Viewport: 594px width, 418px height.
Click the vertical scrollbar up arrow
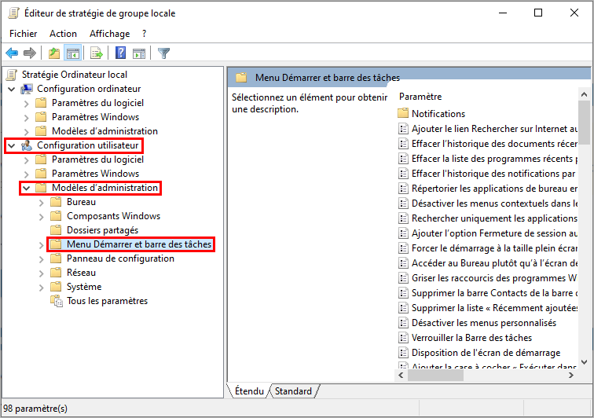pos(584,95)
